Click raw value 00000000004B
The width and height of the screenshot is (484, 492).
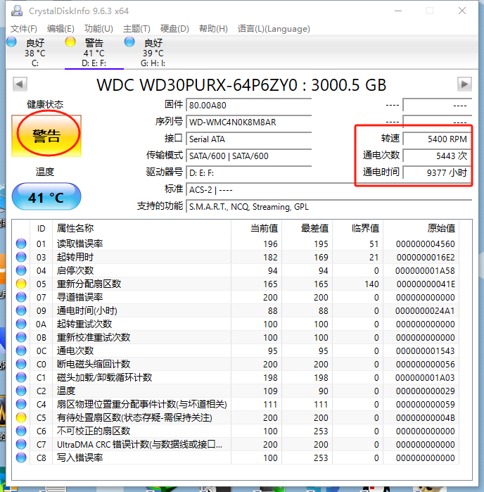coord(426,417)
